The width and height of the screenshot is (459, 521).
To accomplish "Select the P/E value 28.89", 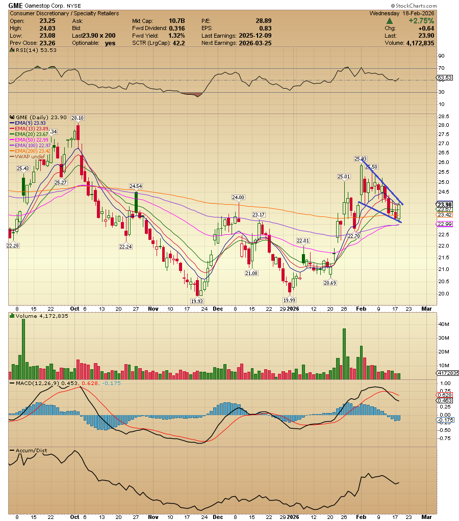I will coord(264,21).
